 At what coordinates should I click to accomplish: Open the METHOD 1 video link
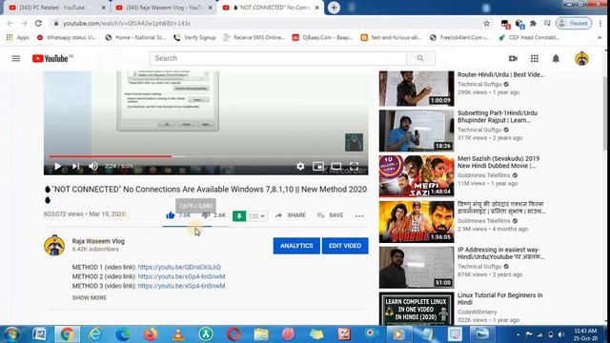coord(179,267)
